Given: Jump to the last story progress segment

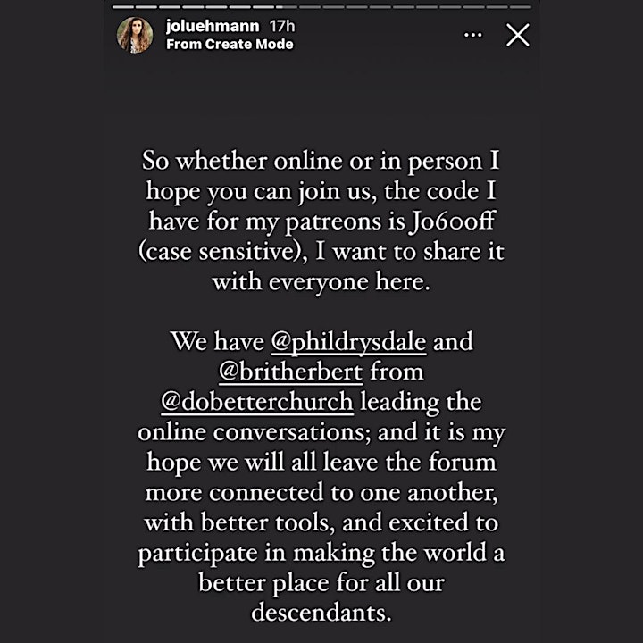Looking at the screenshot, I should click(521, 7).
